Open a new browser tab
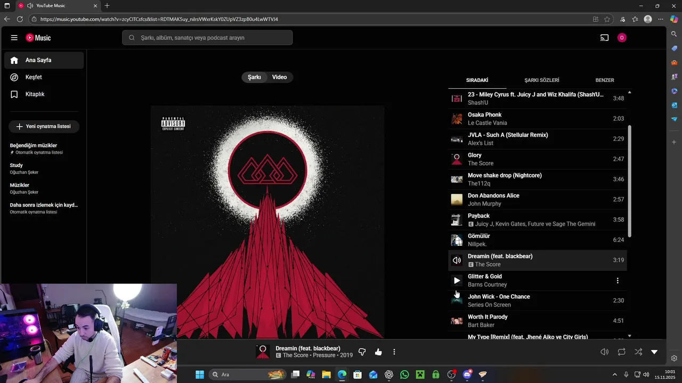The height and width of the screenshot is (383, 682). point(107,6)
